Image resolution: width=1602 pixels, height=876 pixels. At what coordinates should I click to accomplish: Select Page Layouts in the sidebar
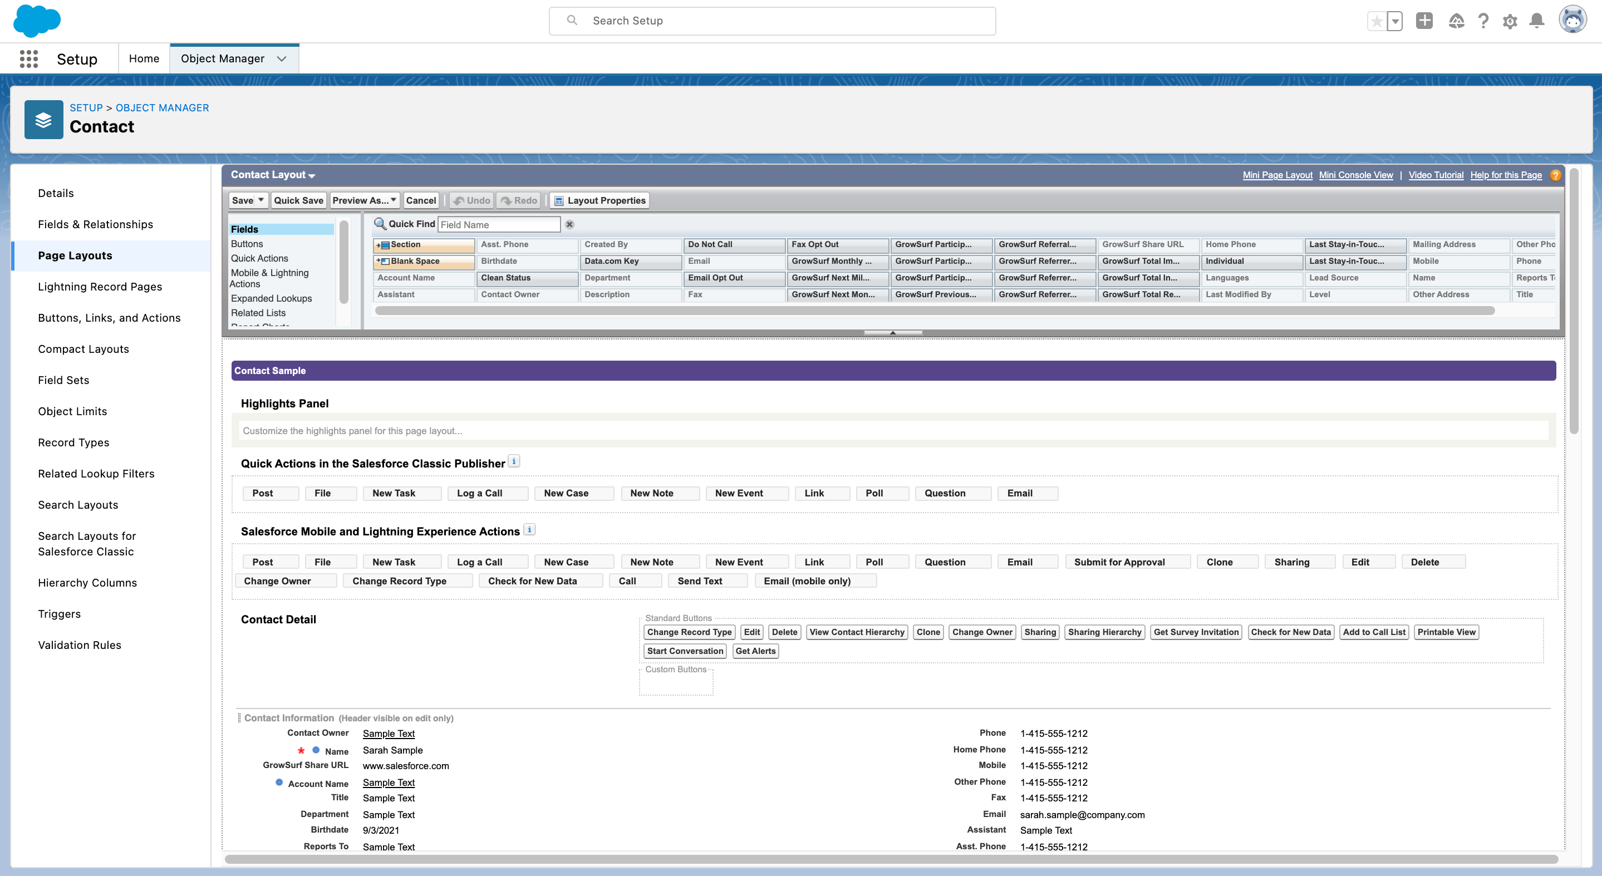(75, 255)
